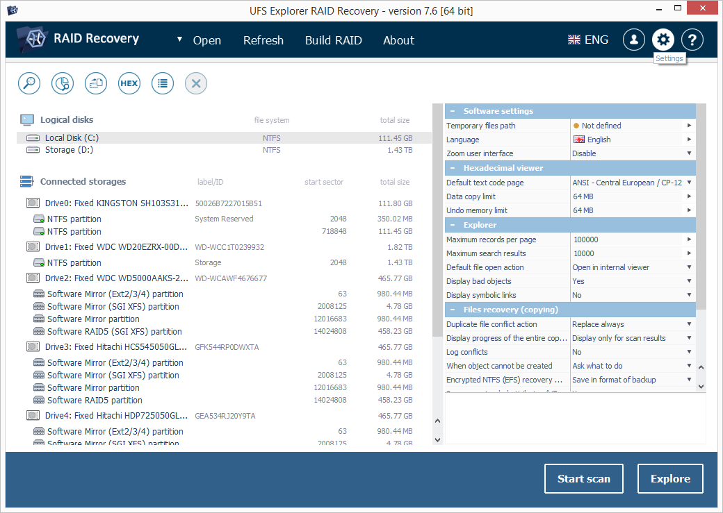The width and height of the screenshot is (723, 513).
Task: Collapse the Files recovery (copying) section
Action: tap(453, 310)
